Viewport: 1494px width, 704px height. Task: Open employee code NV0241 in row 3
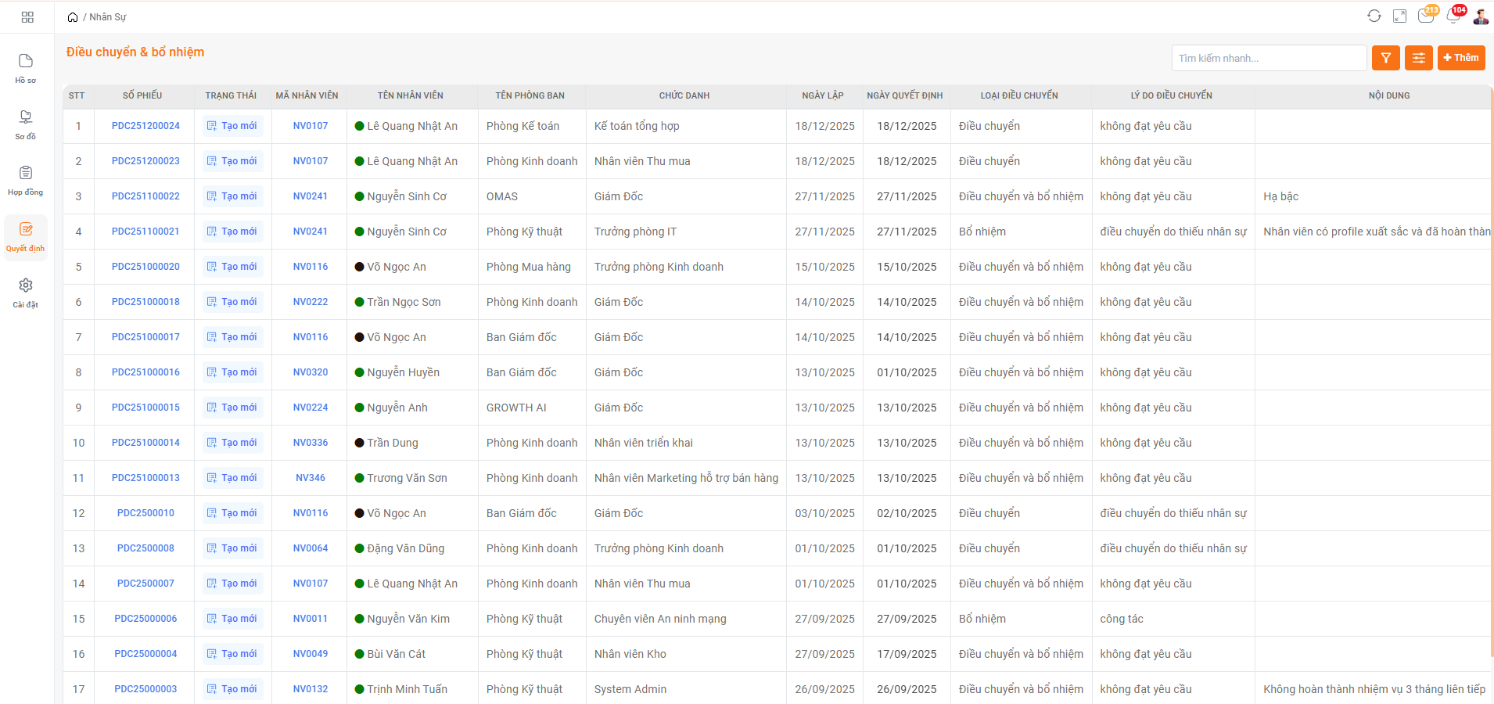311,196
